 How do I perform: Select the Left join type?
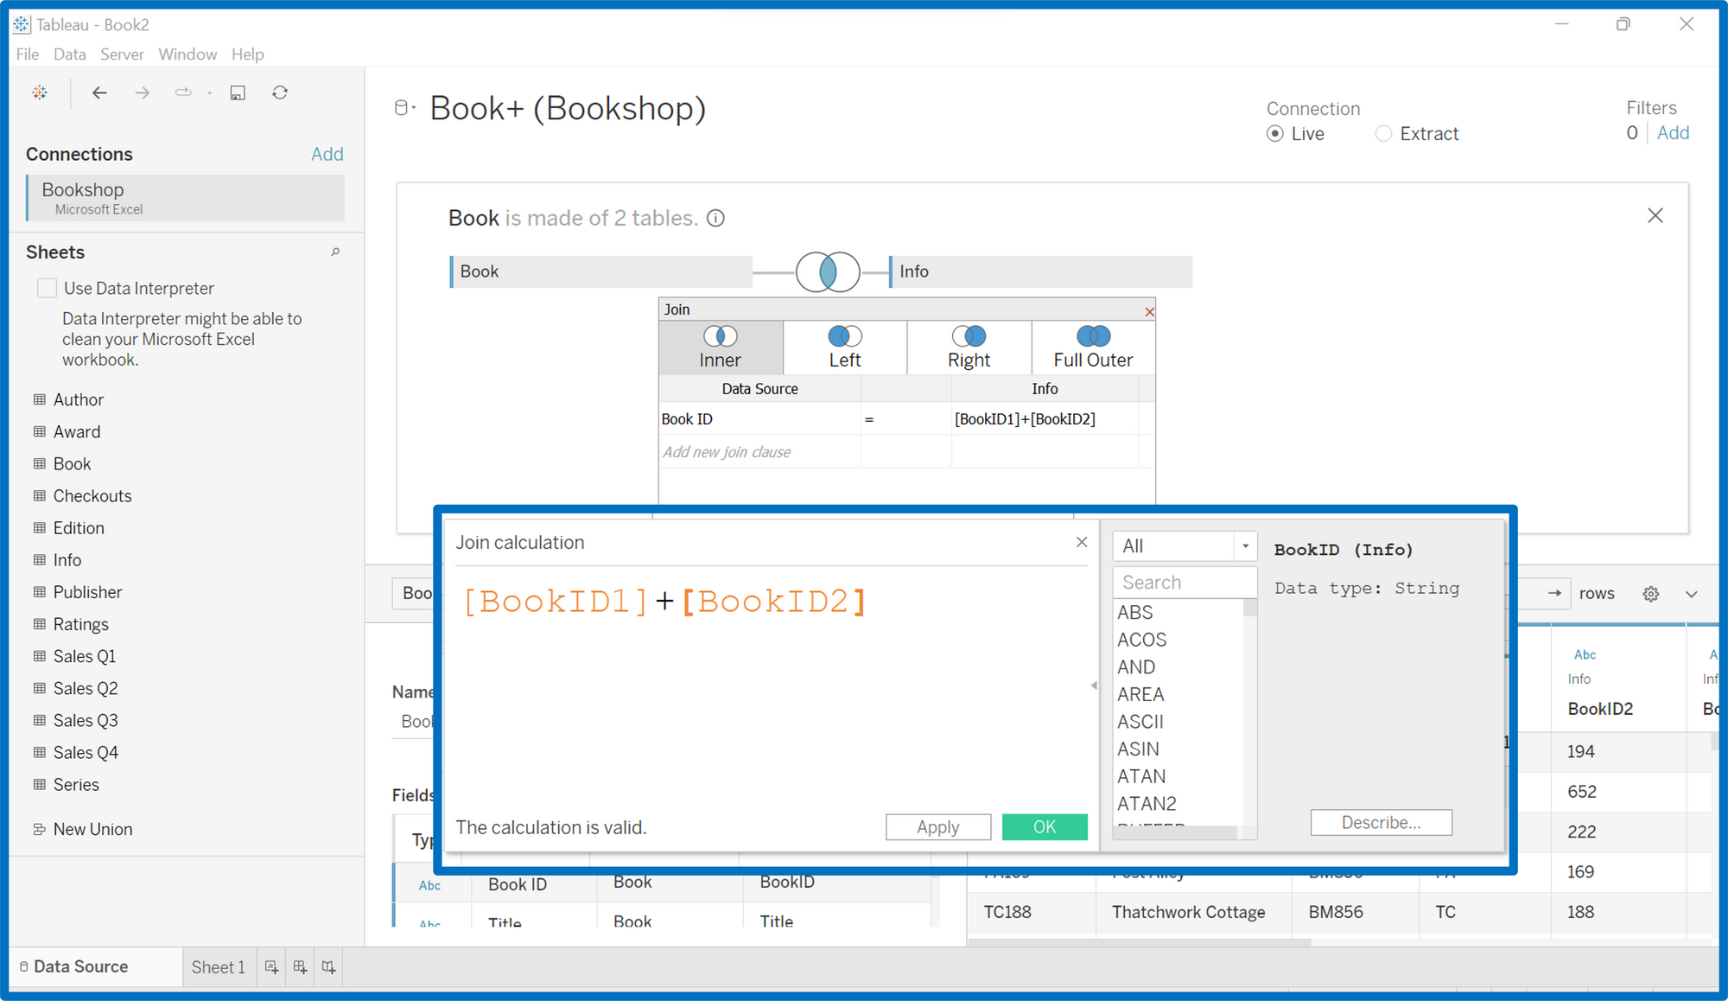(x=844, y=347)
